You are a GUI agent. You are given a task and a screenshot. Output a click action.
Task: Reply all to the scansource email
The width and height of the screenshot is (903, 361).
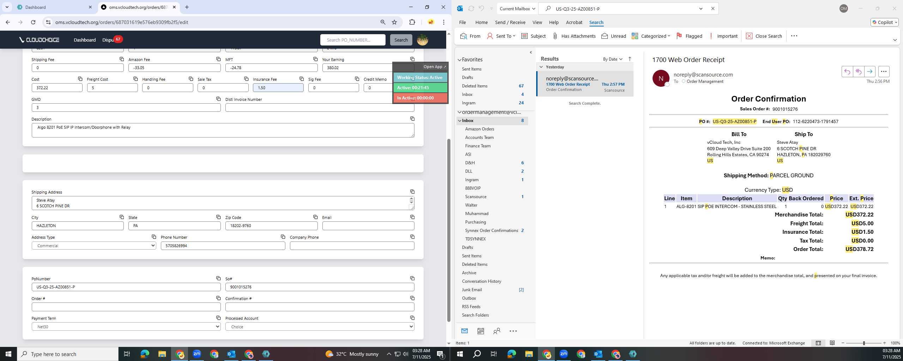coord(858,72)
